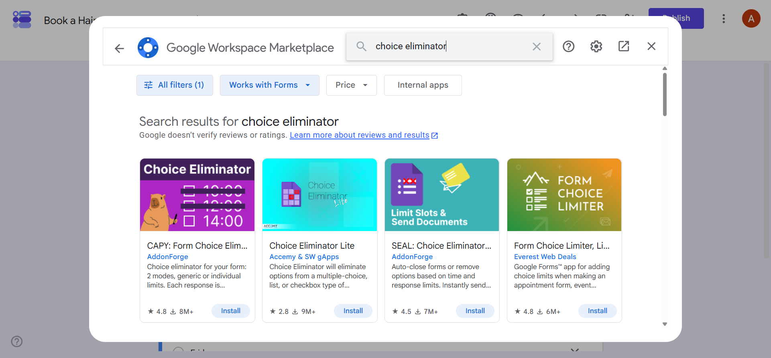Install SEAL: Choice Eliminator
The width and height of the screenshot is (771, 358).
475,311
